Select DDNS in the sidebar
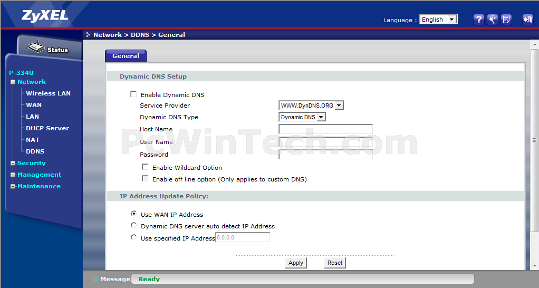The image size is (539, 288). coord(35,151)
